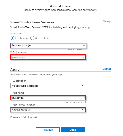The image size is (123, 136).
Task: Click the Done button
Action: [73, 130]
